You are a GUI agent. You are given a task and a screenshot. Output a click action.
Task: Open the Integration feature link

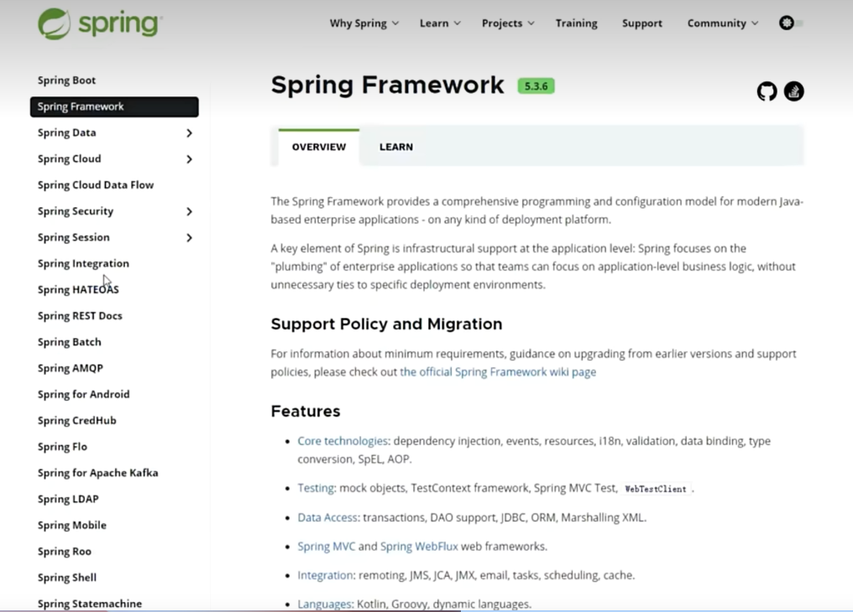click(325, 575)
